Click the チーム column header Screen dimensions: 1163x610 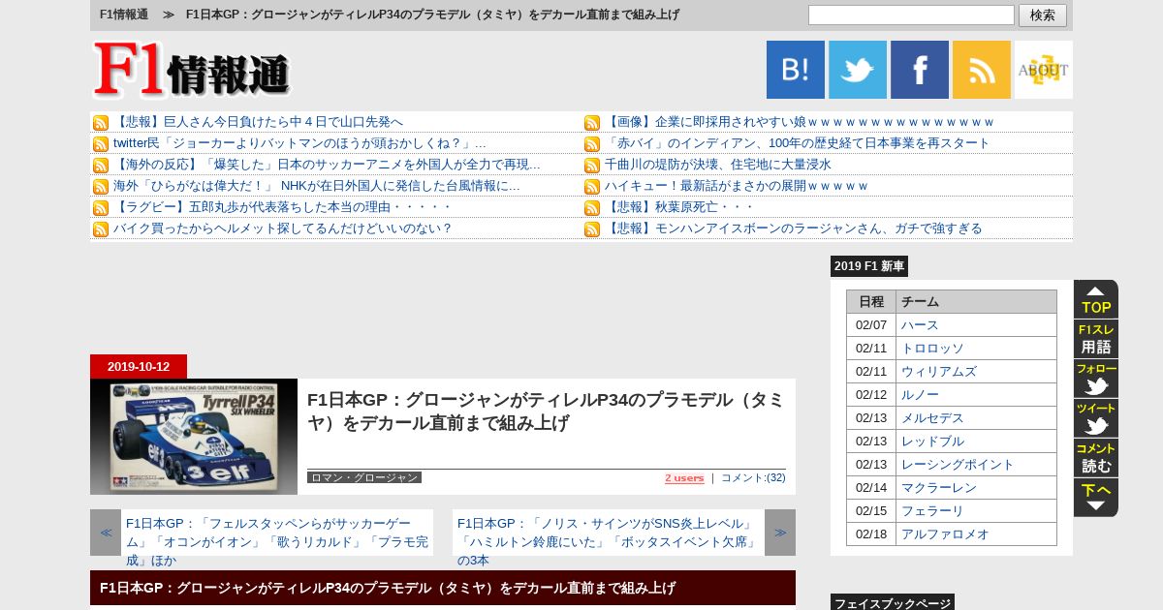976,302
